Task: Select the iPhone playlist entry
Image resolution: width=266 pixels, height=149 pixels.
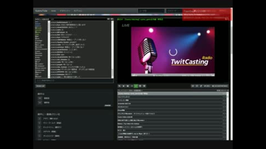Action: 172,110
